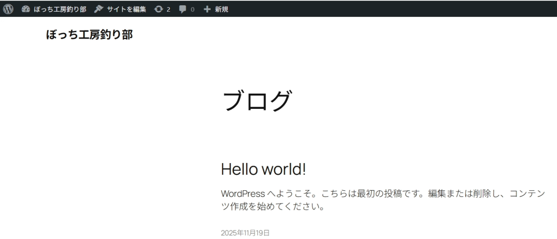Click the excerpt line starting with WordPress へようこそ
Image resolution: width=557 pixels, height=239 pixels.
(x=383, y=193)
